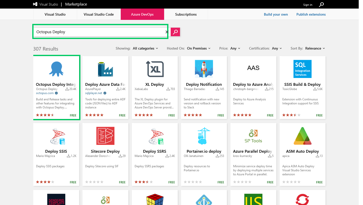Open the header search magnifier icon
The height and width of the screenshot is (205, 363).
tap(321, 5)
